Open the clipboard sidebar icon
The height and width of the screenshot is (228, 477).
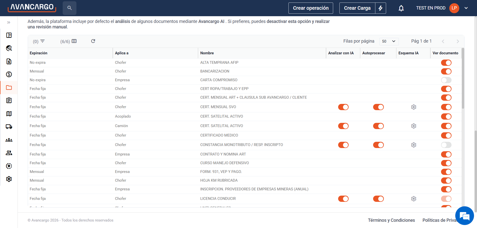pyautogui.click(x=9, y=100)
